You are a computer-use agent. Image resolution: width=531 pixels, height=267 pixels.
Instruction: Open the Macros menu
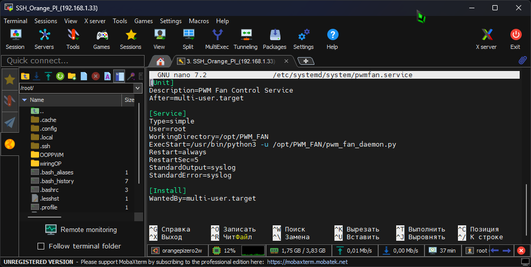[x=199, y=21]
